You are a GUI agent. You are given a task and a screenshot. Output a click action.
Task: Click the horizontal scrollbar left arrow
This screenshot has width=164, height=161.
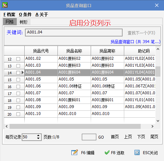click(7, 126)
